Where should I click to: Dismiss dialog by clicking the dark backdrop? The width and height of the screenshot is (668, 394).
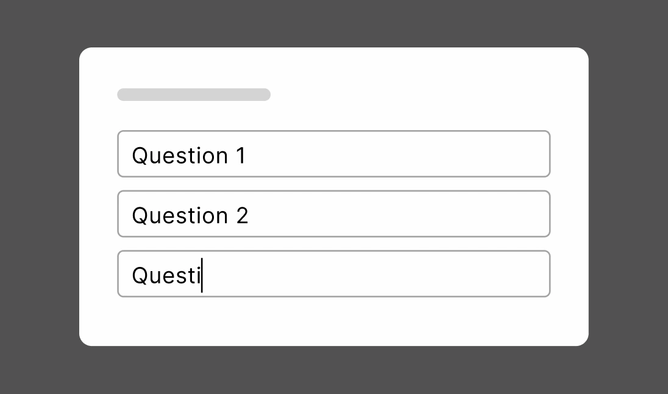coord(333,23)
